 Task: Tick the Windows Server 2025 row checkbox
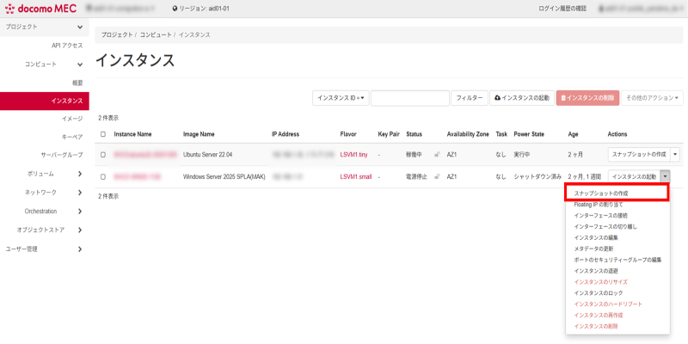coord(103,176)
